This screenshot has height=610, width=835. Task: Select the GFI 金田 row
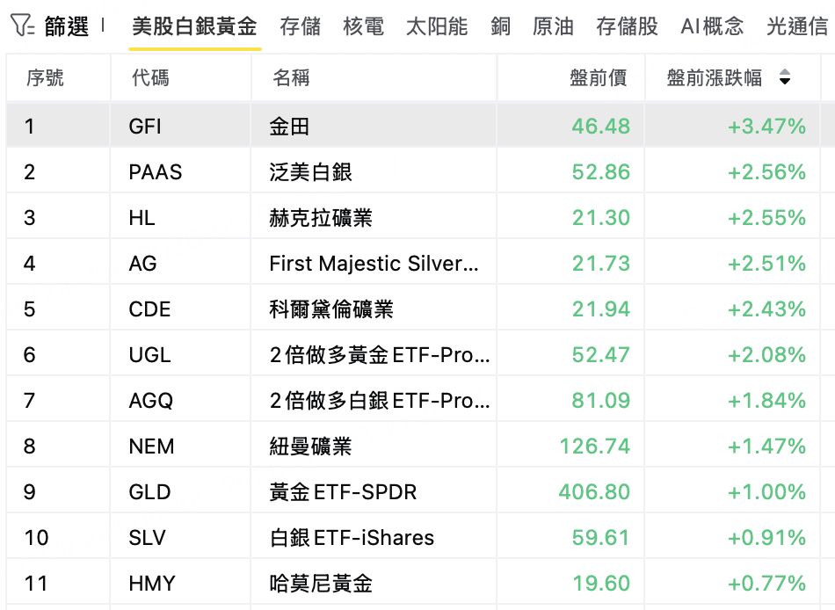click(413, 126)
